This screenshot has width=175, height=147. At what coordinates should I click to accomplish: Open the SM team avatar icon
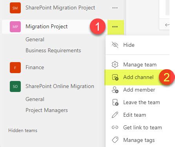pyautogui.click(x=15, y=8)
